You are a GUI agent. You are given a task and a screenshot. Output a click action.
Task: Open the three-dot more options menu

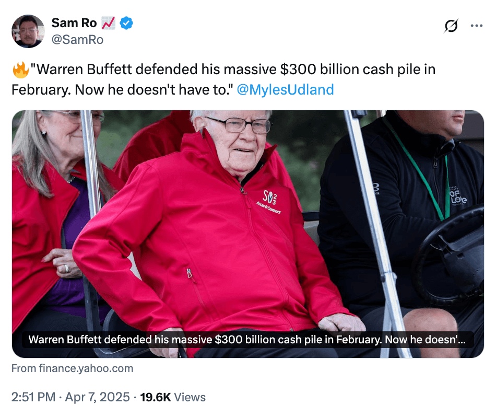coord(476,26)
